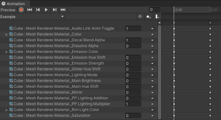Toggle Preview mode

(8, 10)
